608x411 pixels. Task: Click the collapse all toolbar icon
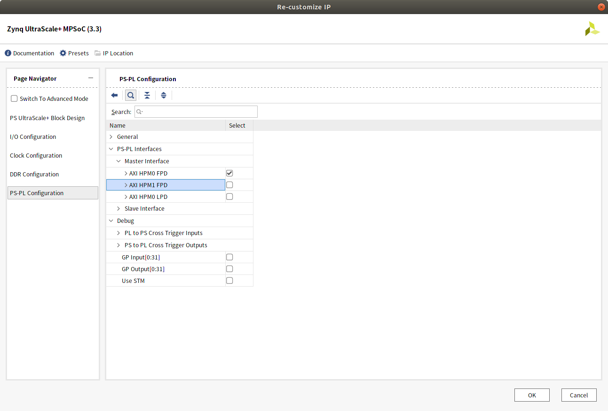(147, 95)
